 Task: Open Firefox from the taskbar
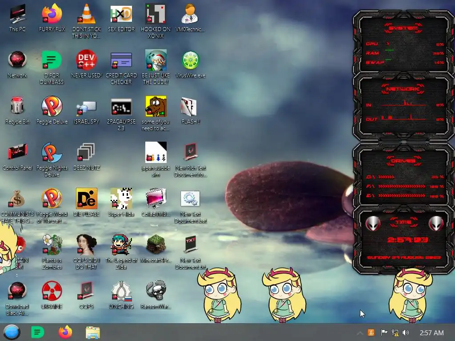point(65,332)
